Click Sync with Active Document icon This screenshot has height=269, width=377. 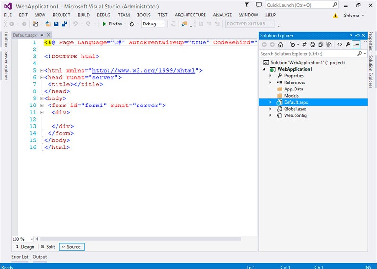(x=304, y=44)
